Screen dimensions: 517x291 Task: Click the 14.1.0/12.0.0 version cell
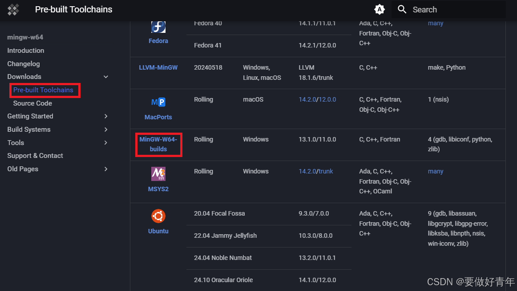[x=317, y=280]
